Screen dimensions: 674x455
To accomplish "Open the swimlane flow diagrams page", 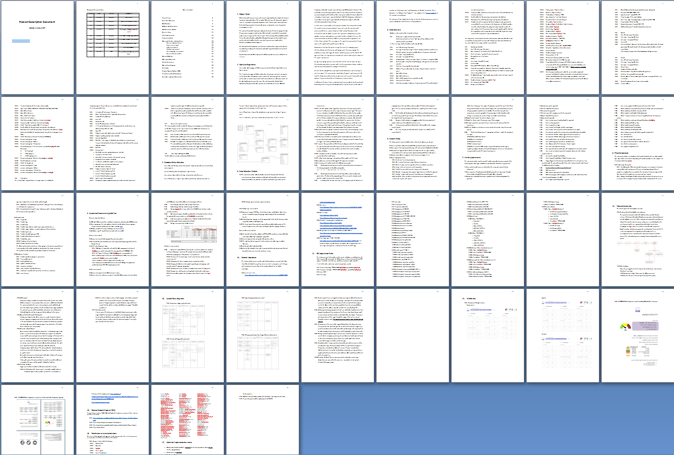I will coord(263,335).
